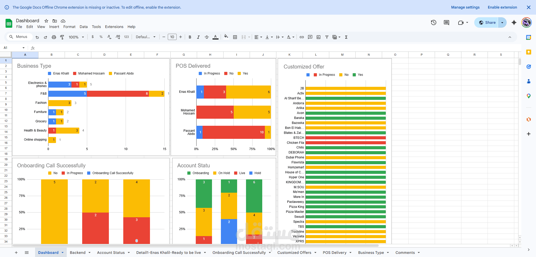This screenshot has height=257, width=536.
Task: Create a filter with funnel icon
Action: coord(327,37)
